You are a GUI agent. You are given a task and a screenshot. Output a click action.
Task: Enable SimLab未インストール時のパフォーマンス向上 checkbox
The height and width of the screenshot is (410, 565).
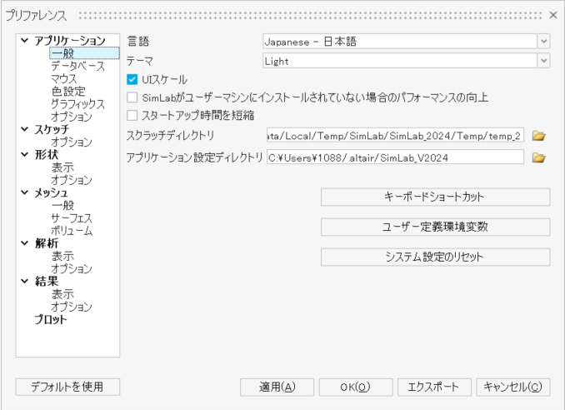coord(132,97)
